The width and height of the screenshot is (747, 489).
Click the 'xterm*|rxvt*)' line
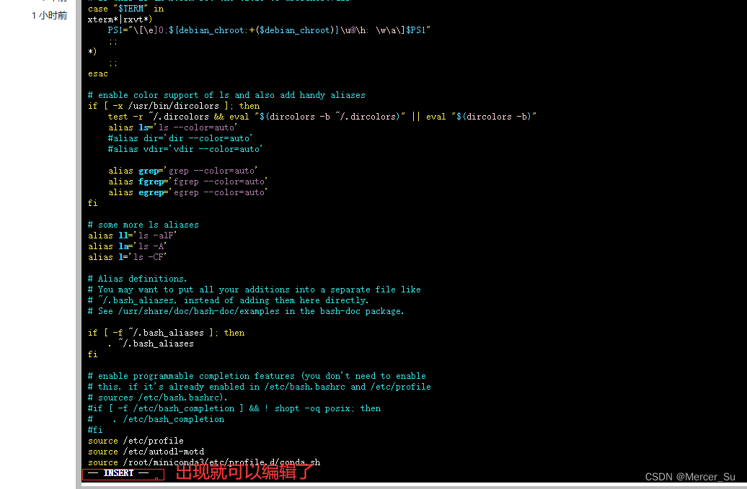coord(120,19)
